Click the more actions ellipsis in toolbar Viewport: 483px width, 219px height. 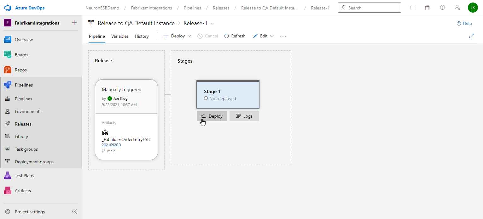(283, 36)
